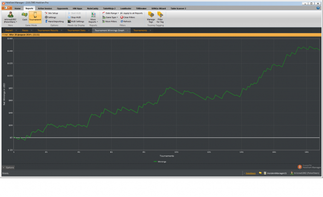Click the yellow flag status icon

click(x=260, y=173)
